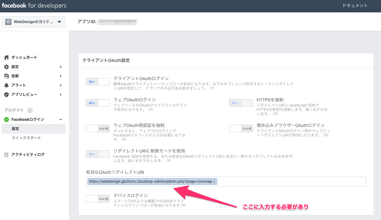
Task: Click the facebook for developers logo
Action: (34, 6)
